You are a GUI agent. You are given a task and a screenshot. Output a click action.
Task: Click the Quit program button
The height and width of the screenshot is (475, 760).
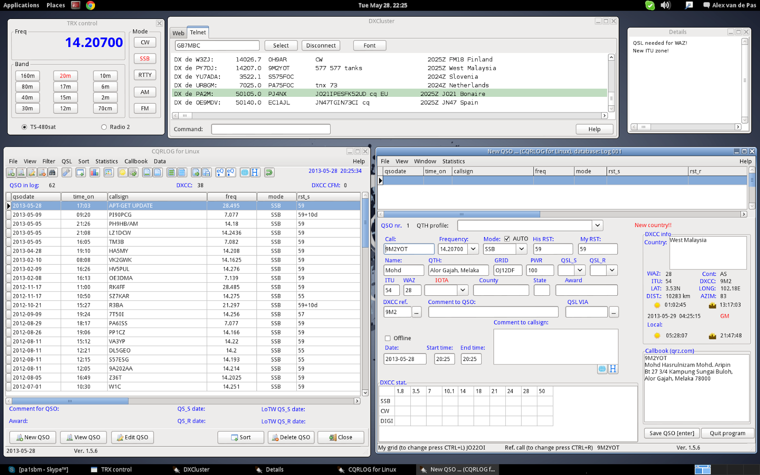pos(728,433)
